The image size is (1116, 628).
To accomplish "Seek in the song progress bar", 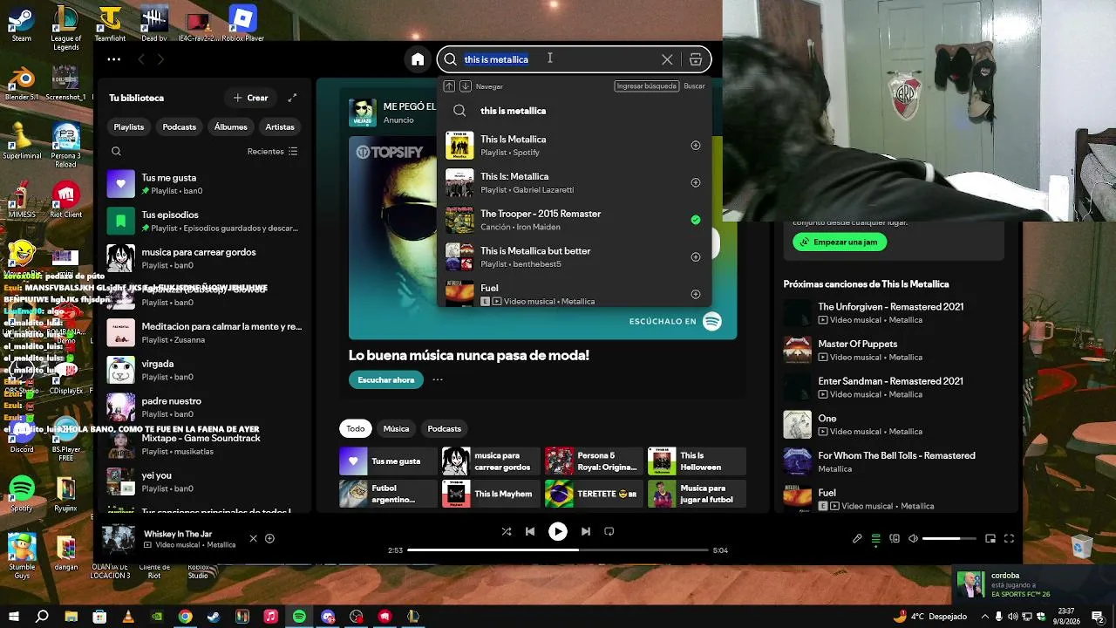I will (558, 550).
